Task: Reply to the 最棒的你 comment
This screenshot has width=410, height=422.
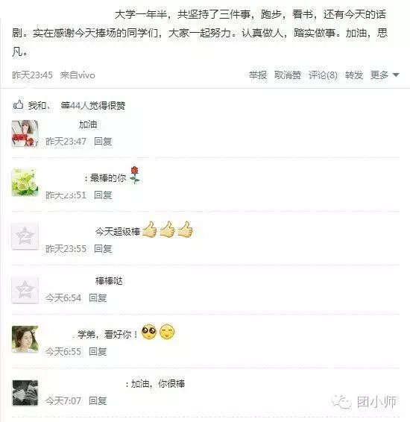Action: (x=103, y=195)
